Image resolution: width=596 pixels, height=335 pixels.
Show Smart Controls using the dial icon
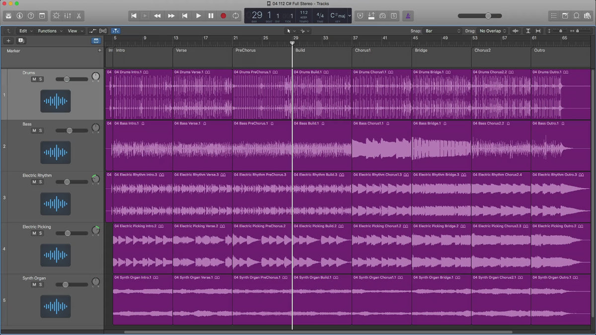55,16
